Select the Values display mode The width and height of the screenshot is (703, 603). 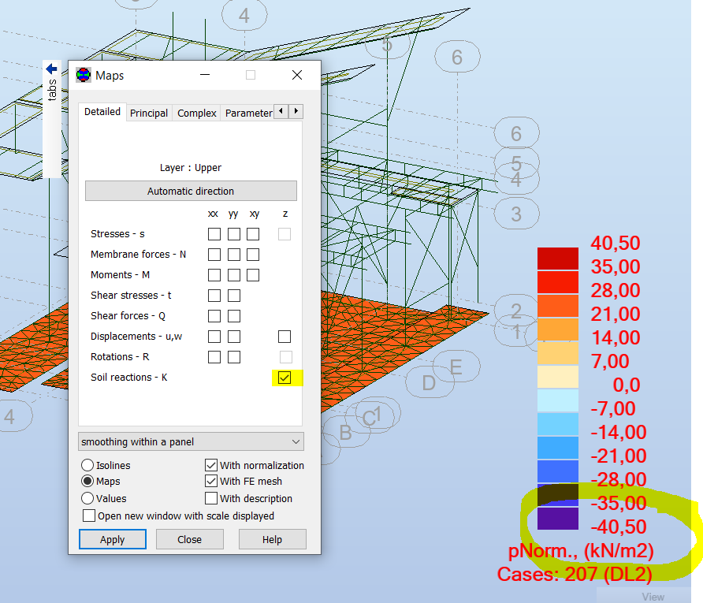pyautogui.click(x=87, y=497)
